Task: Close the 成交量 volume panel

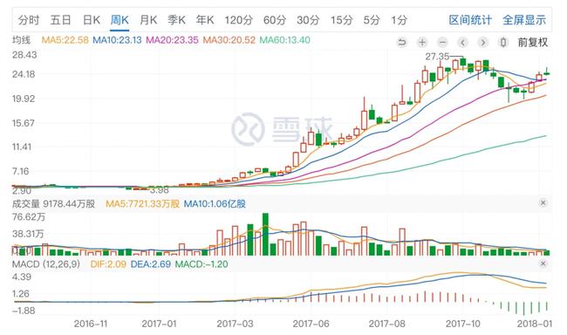Action: click(x=543, y=203)
